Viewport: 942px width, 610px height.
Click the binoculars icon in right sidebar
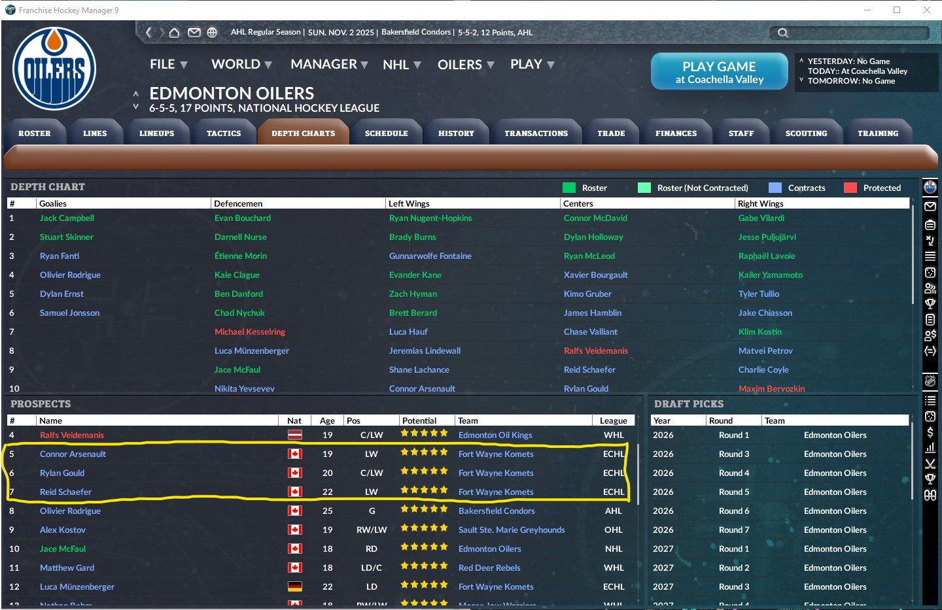tap(930, 496)
